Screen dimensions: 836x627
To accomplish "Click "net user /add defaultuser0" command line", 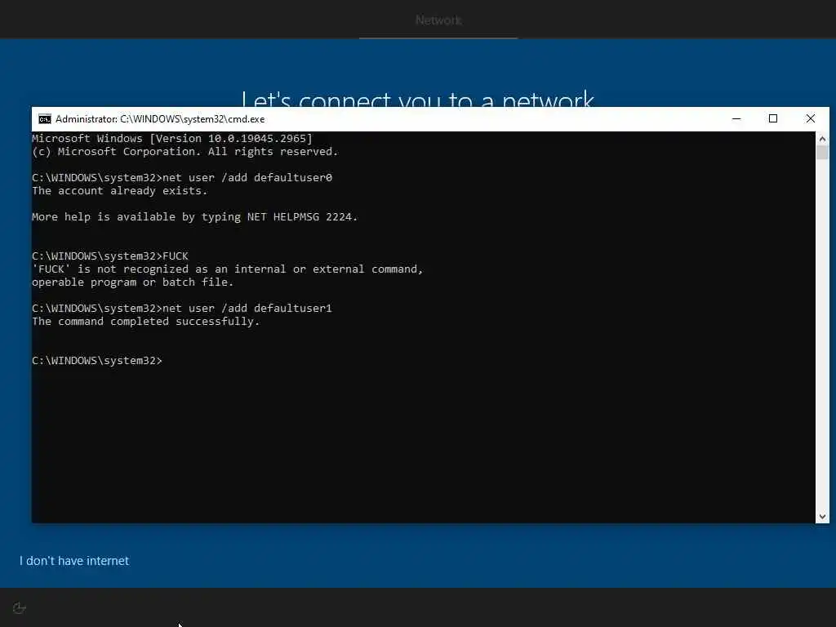I will (x=182, y=177).
